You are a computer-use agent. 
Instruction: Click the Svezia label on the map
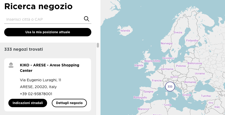point(178,32)
